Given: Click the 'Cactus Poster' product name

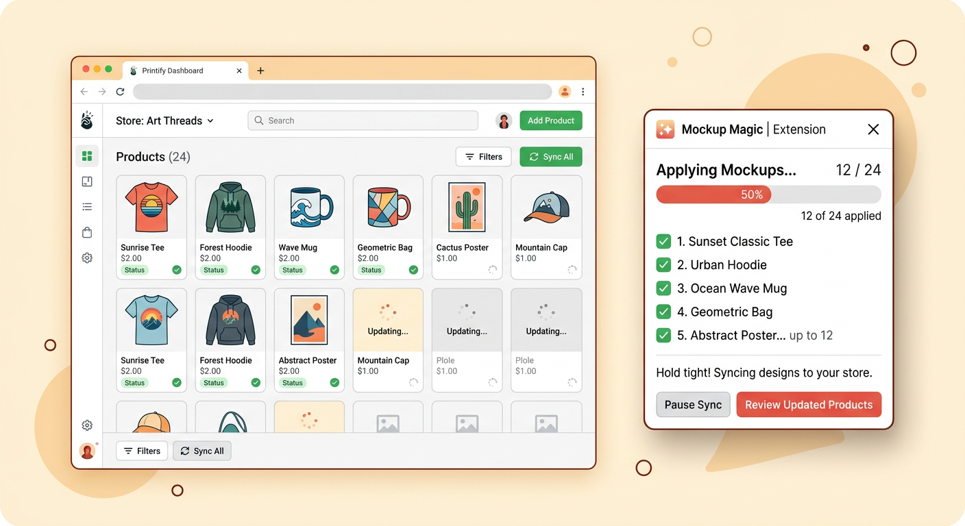Looking at the screenshot, I should (463, 247).
